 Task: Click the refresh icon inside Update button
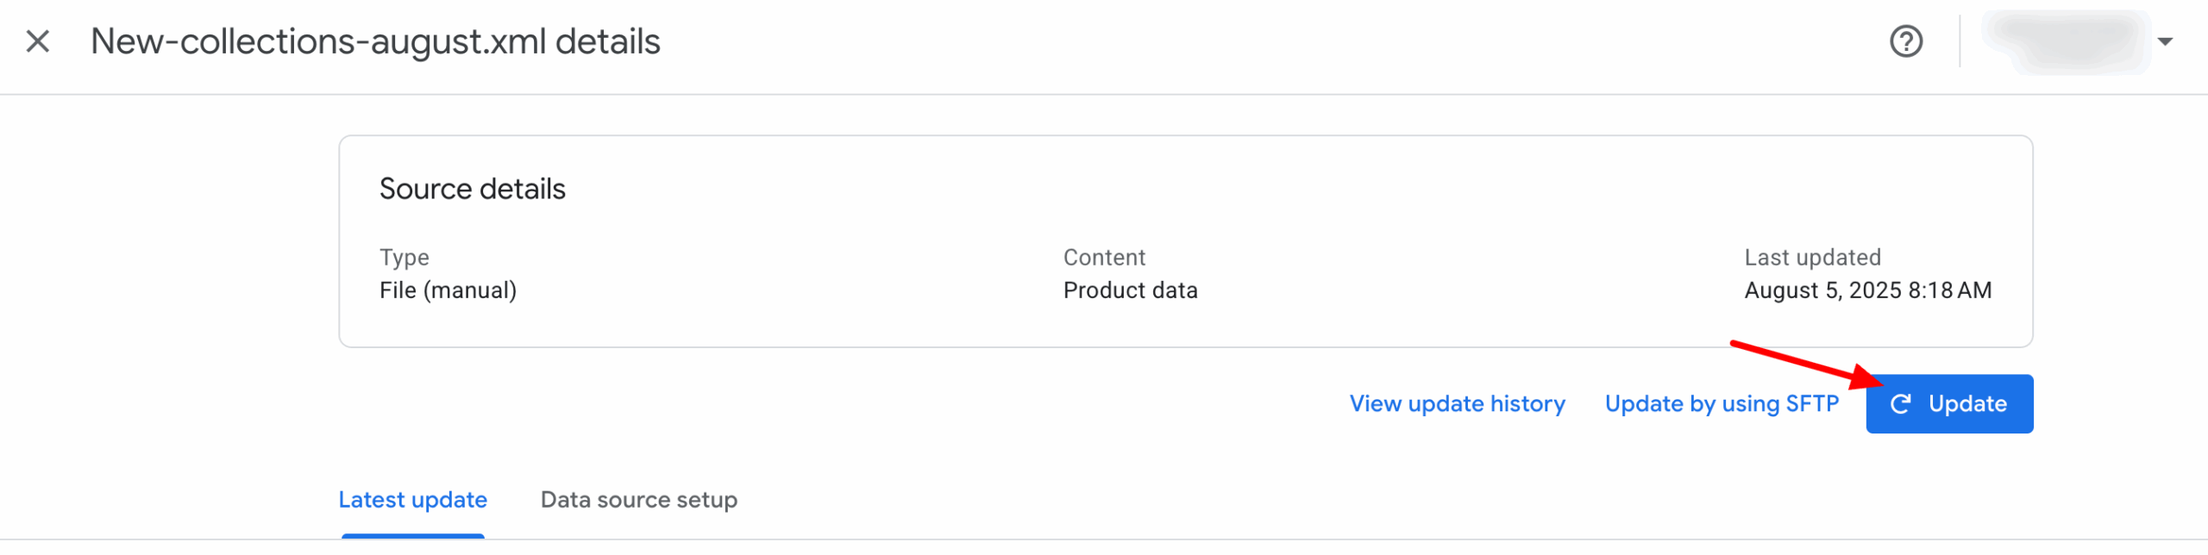[x=1900, y=403]
